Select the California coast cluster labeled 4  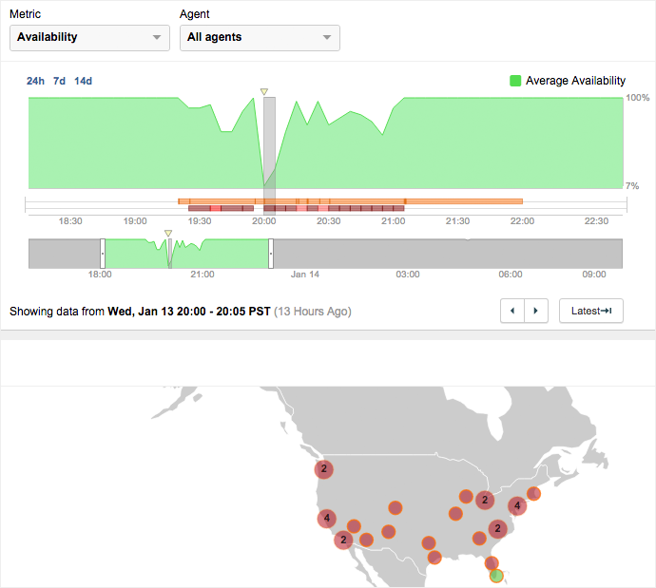click(x=327, y=518)
